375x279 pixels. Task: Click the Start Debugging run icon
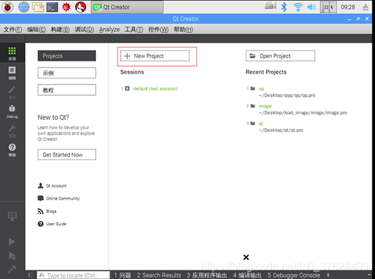12,255
